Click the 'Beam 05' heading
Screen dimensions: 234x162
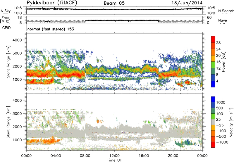point(114,3)
